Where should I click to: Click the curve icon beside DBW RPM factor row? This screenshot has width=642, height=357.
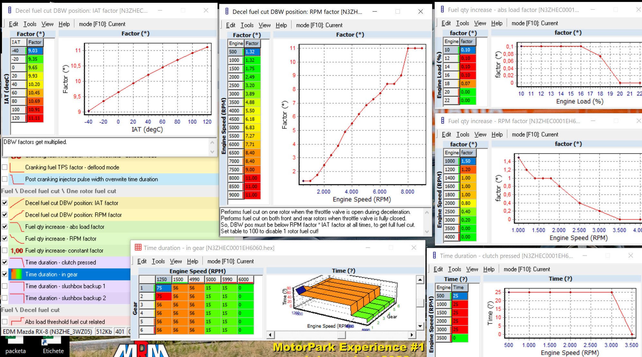pos(17,215)
